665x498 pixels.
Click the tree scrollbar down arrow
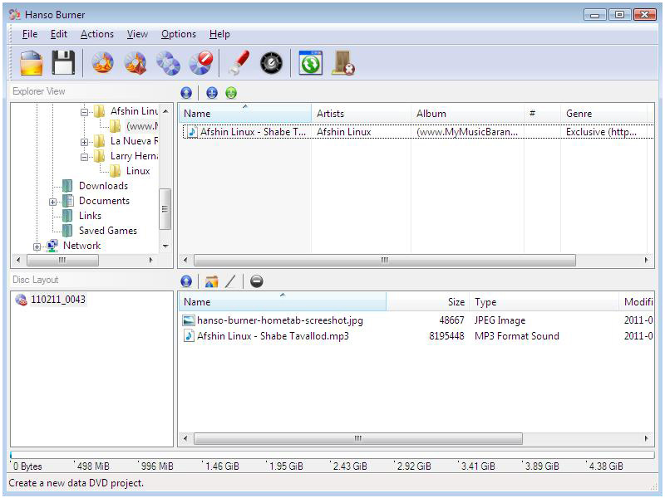pyautogui.click(x=165, y=246)
